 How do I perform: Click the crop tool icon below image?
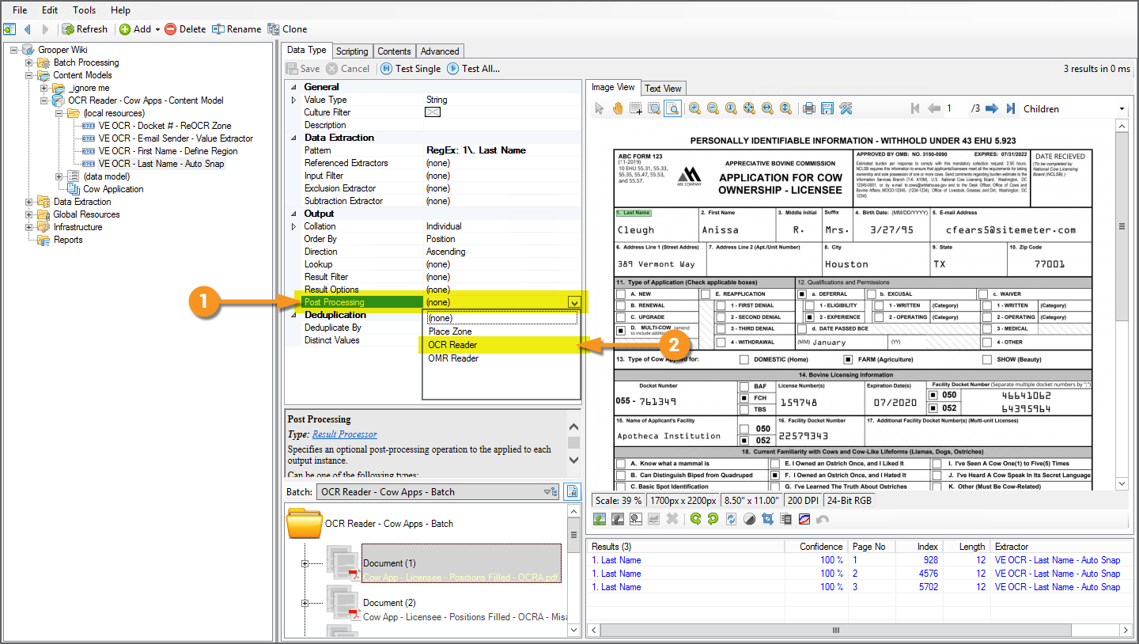coord(766,519)
